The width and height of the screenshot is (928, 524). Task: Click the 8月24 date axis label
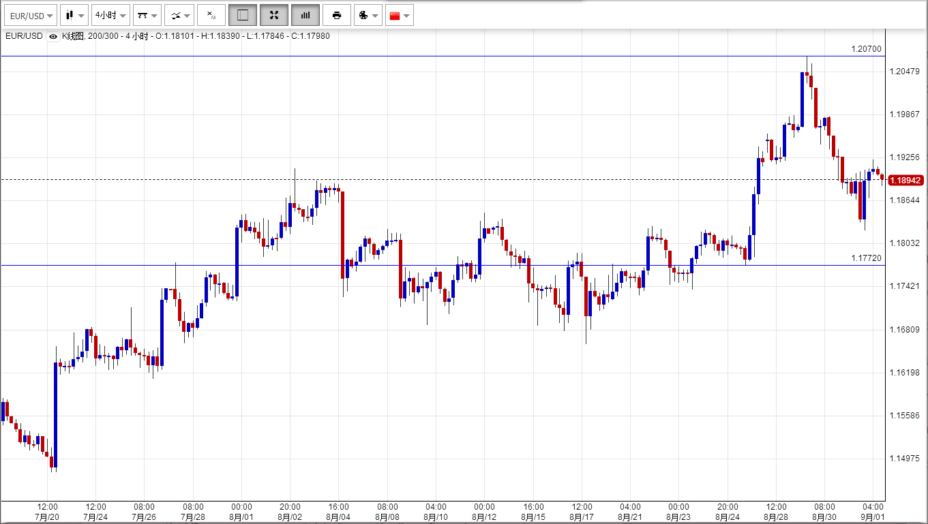pos(728,517)
